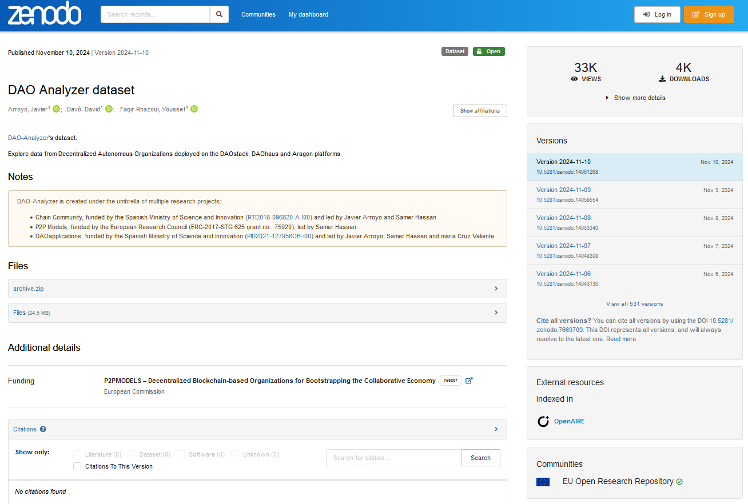The width and height of the screenshot is (748, 504).
Task: Toggle the Unknown (0) filter checkbox
Action: (235, 454)
